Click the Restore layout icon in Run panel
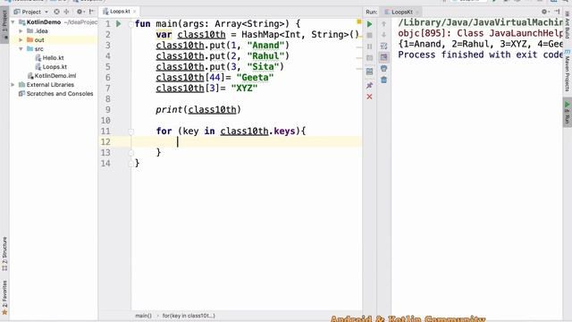This screenshot has width=572, height=322. coord(369,72)
